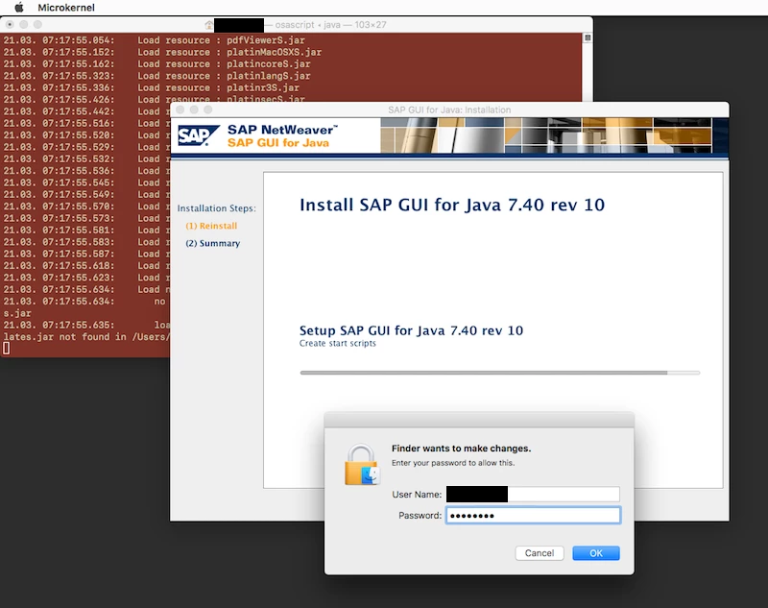Select the (1) Reinstall installation step

211,226
